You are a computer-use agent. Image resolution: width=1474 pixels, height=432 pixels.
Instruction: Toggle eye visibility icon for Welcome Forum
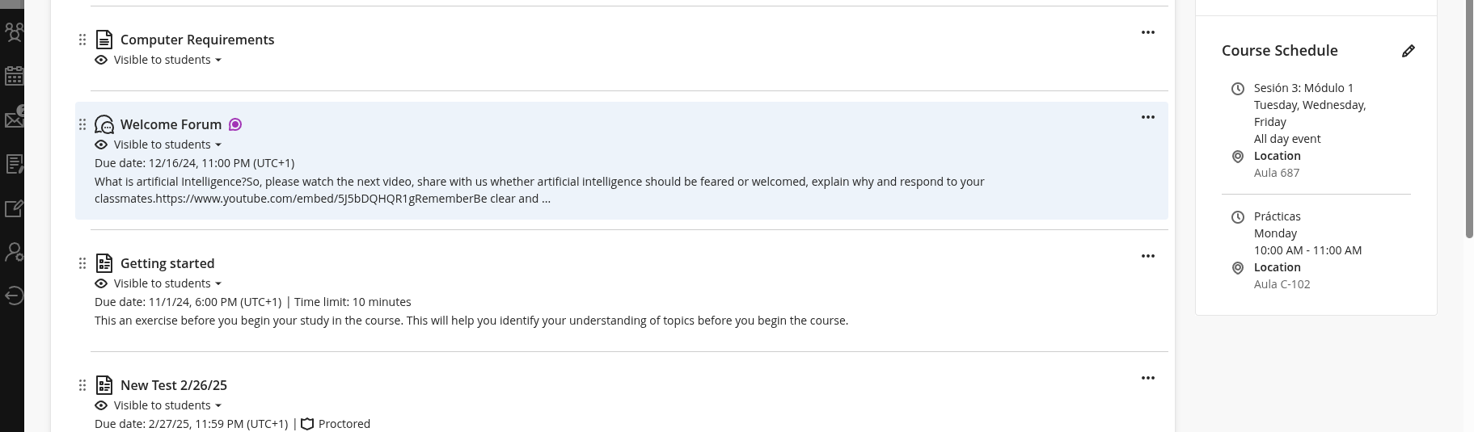point(101,145)
